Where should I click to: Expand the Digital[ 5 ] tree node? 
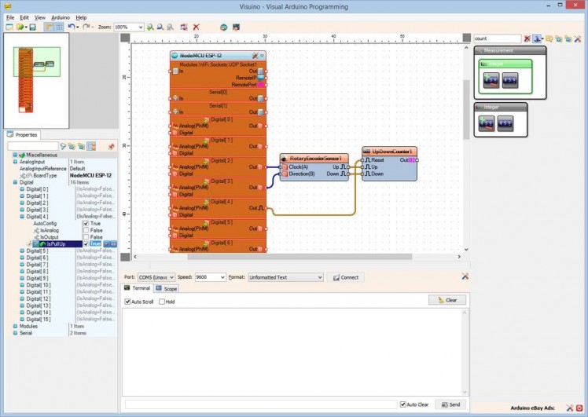[22, 251]
